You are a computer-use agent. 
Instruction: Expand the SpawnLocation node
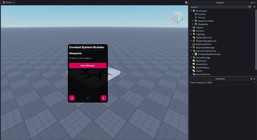click(x=193, y=21)
